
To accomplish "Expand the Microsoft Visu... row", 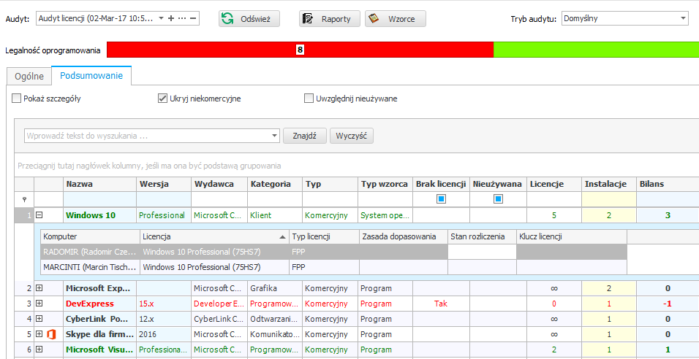I will 39,350.
